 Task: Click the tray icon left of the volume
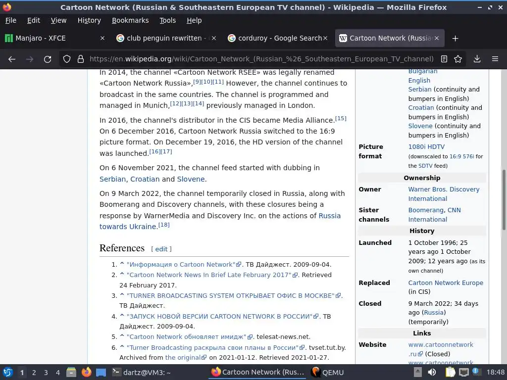(x=418, y=372)
